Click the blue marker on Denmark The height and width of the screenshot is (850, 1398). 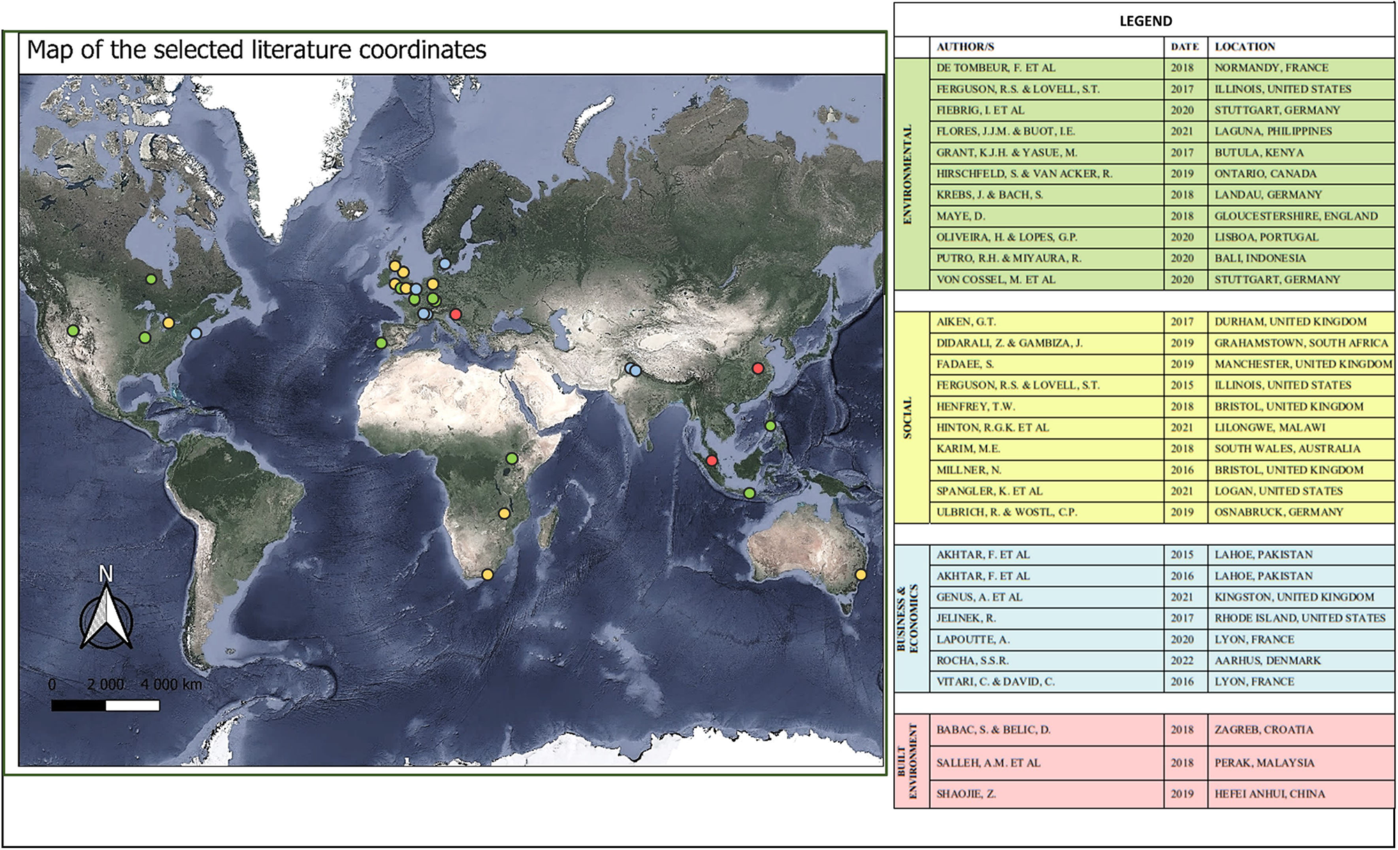[x=444, y=263]
